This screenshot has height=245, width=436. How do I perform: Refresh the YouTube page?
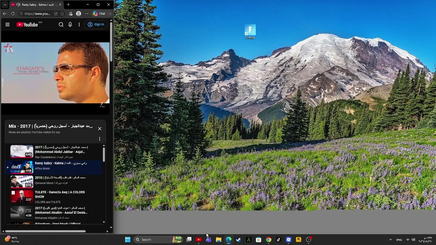13,14
